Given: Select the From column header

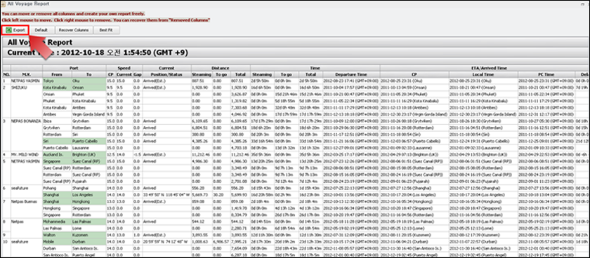Looking at the screenshot, I should pos(57,74).
